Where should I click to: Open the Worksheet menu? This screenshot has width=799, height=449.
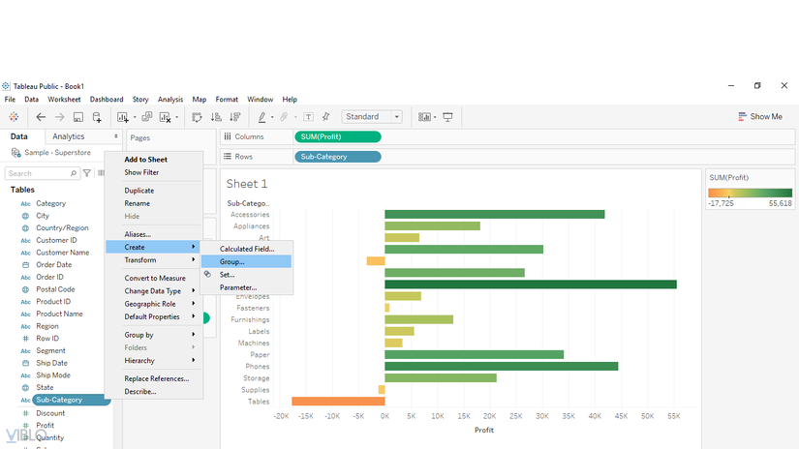(x=64, y=100)
